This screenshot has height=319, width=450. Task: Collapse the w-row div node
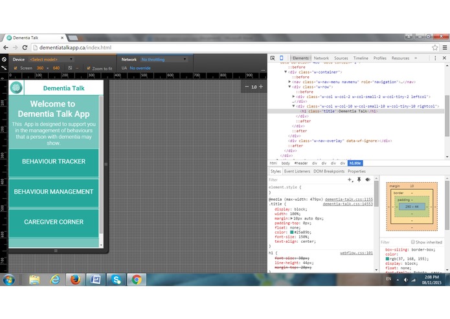[289, 87]
